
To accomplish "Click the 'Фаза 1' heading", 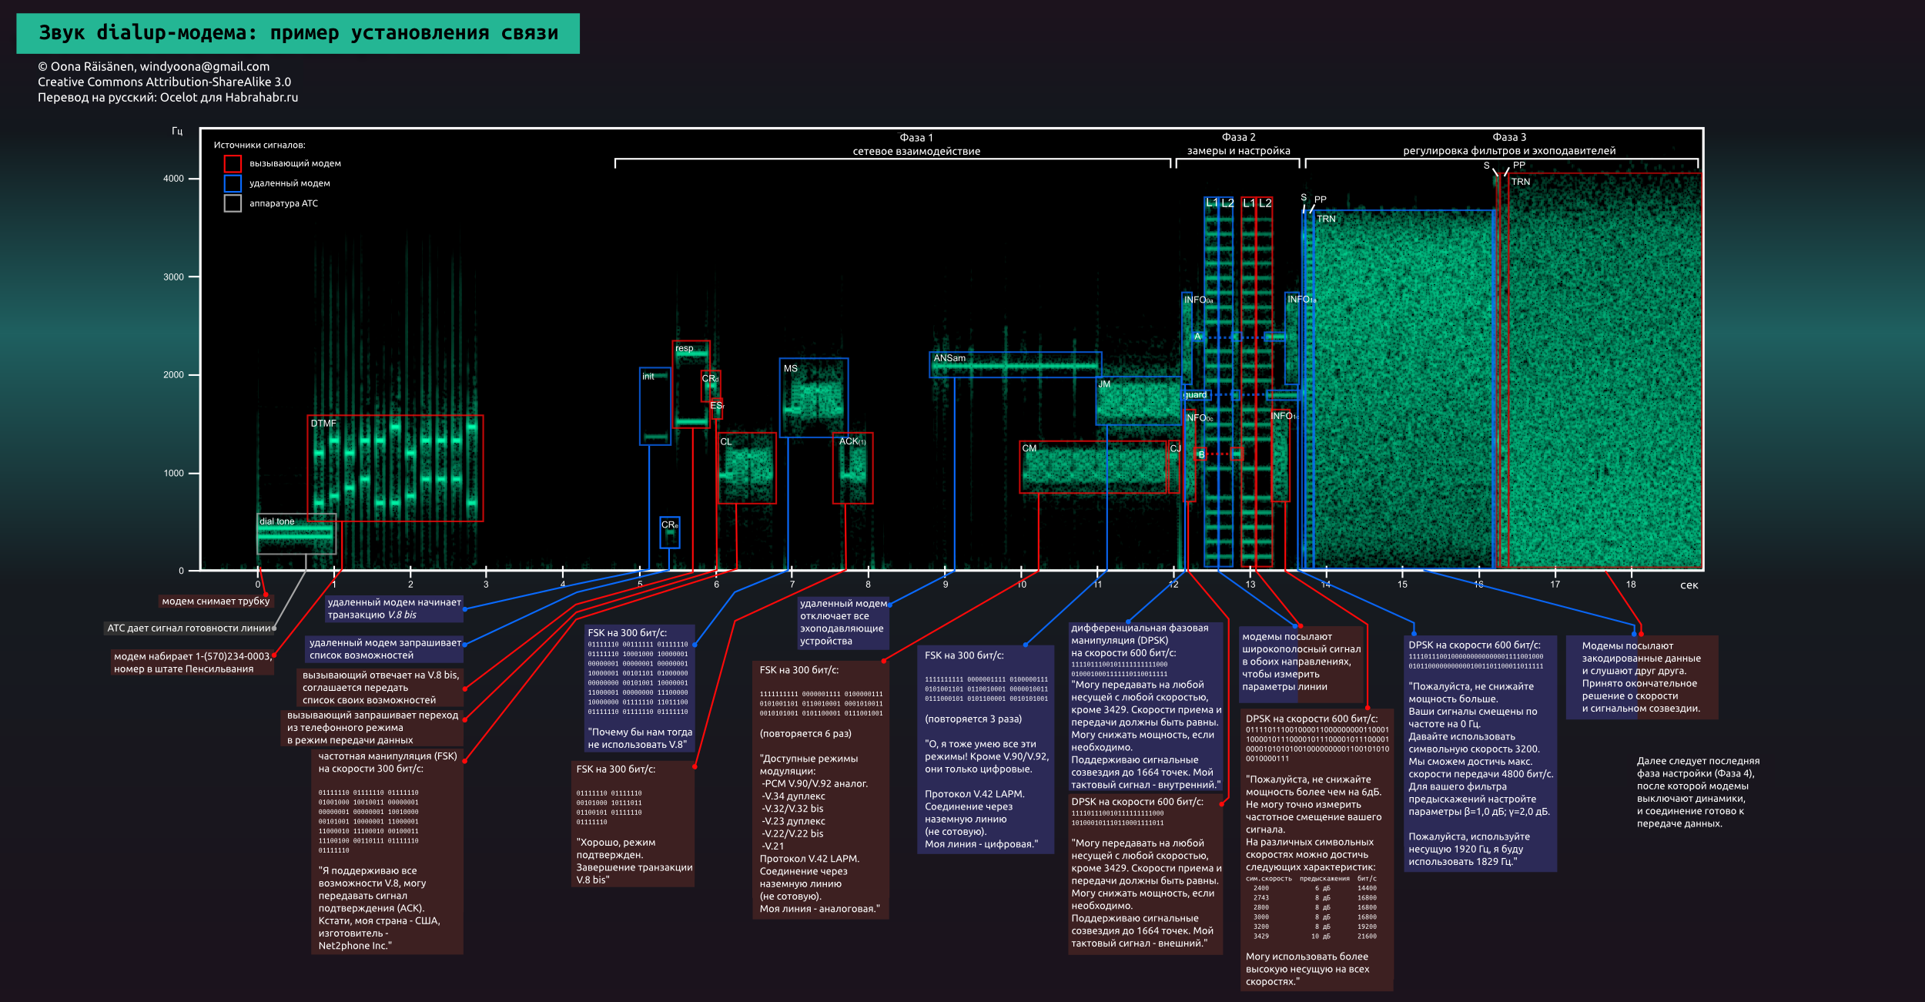I will pos(916,138).
